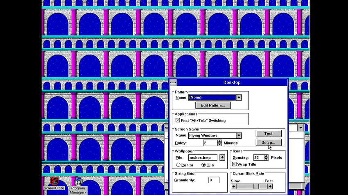Expand the Wallpaper File dropdown arrow
Viewport: 348px width, 195px height.
point(222,157)
